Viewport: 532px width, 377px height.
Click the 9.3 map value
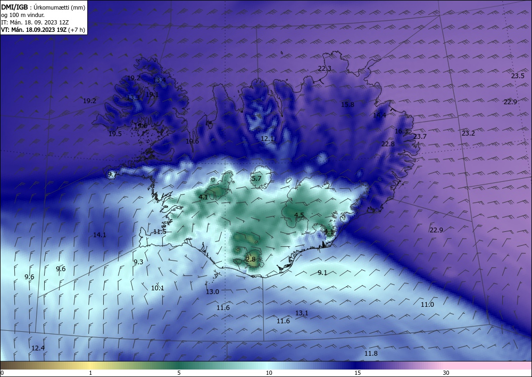point(138,262)
